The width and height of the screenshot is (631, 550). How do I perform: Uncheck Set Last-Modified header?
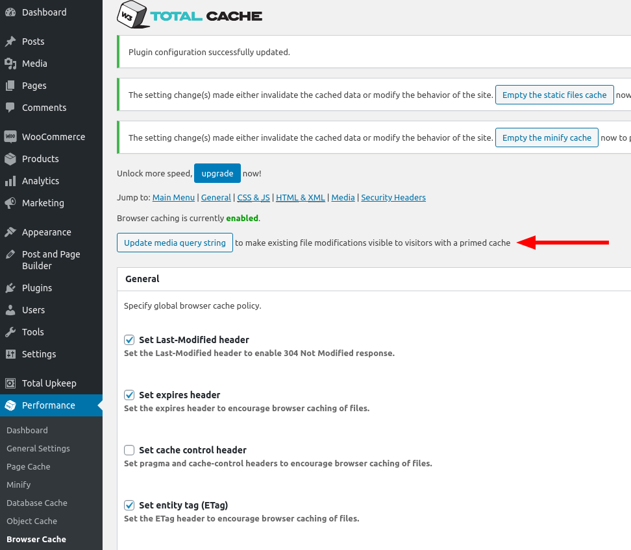pyautogui.click(x=129, y=340)
